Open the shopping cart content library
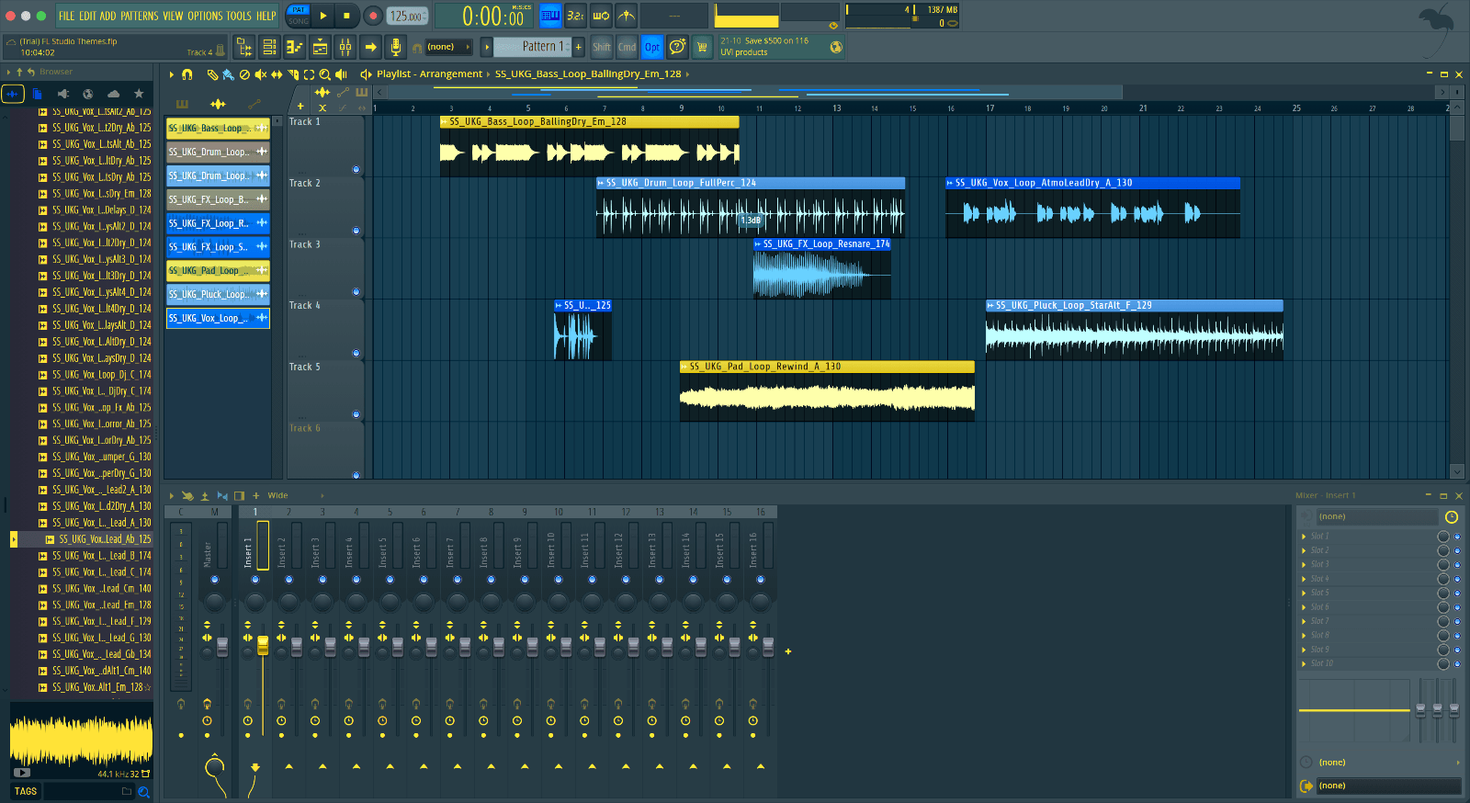Image resolution: width=1470 pixels, height=803 pixels. (x=702, y=47)
